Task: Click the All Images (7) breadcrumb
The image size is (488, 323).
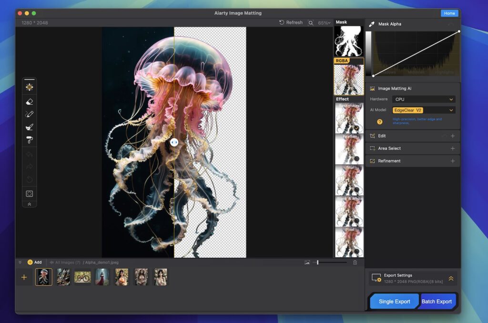Action: (x=65, y=262)
